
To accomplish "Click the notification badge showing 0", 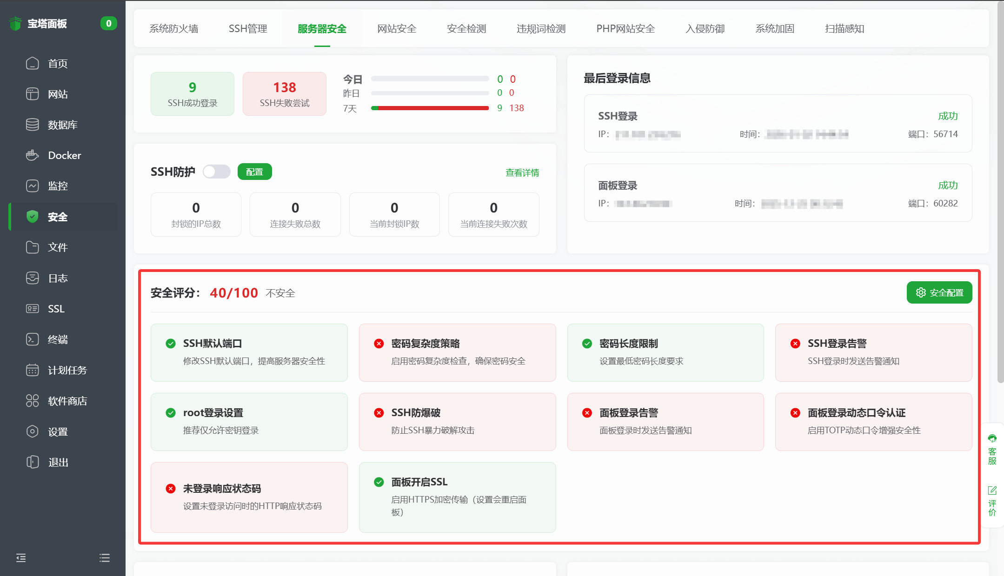I will (x=108, y=23).
